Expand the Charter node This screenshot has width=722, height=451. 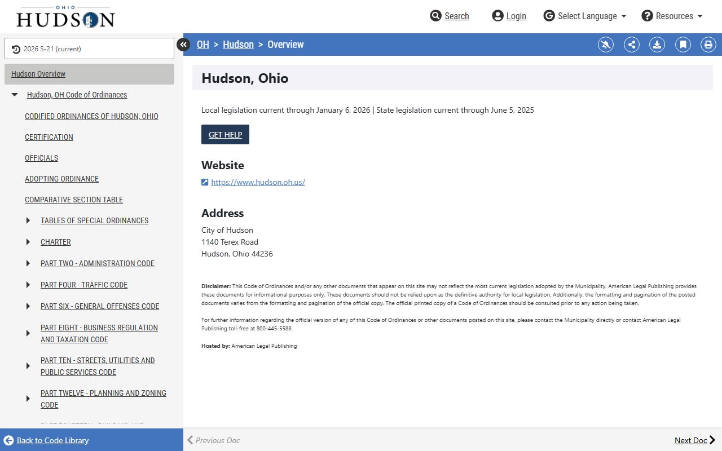28,242
